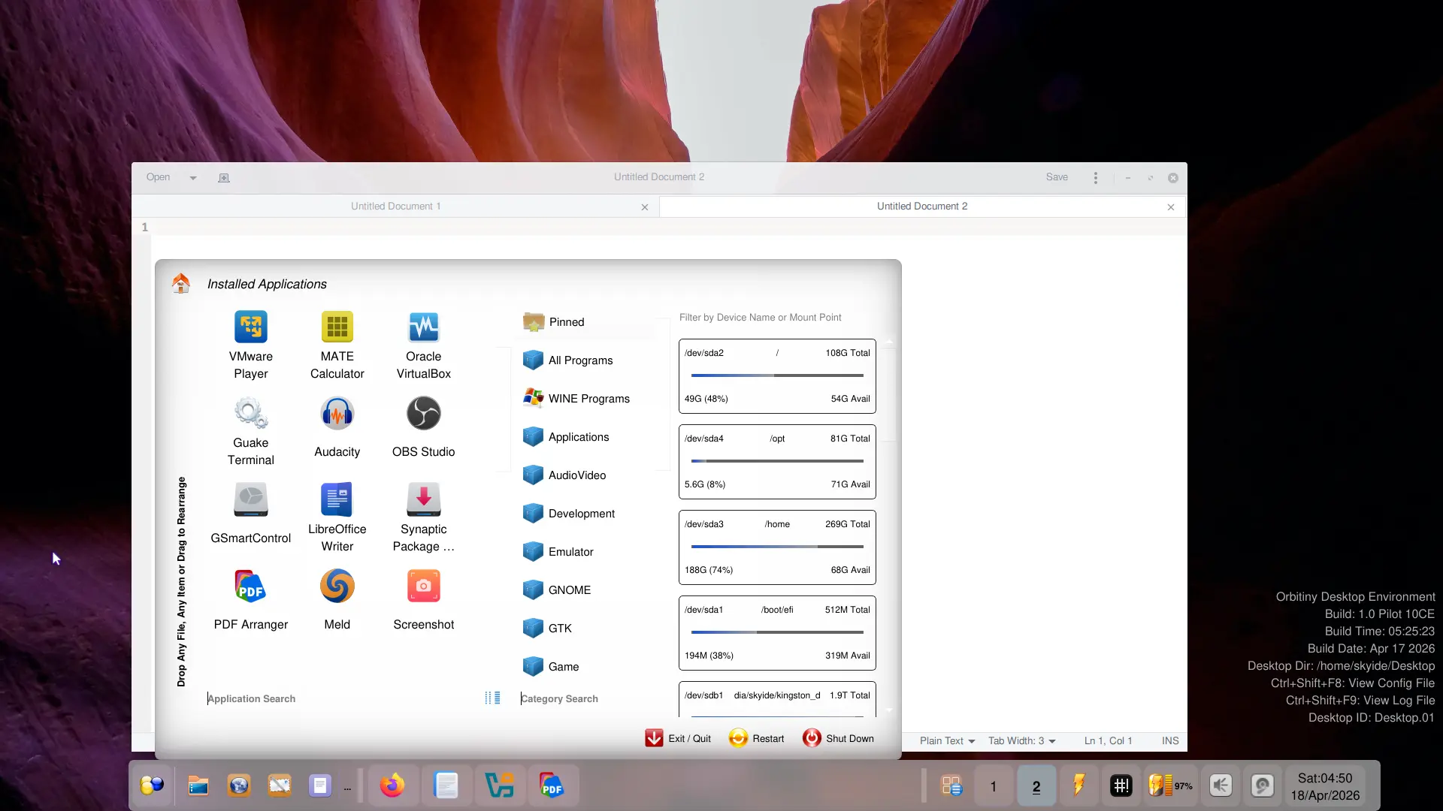The height and width of the screenshot is (811, 1443).
Task: Start the Meld diff tool
Action: click(337, 586)
